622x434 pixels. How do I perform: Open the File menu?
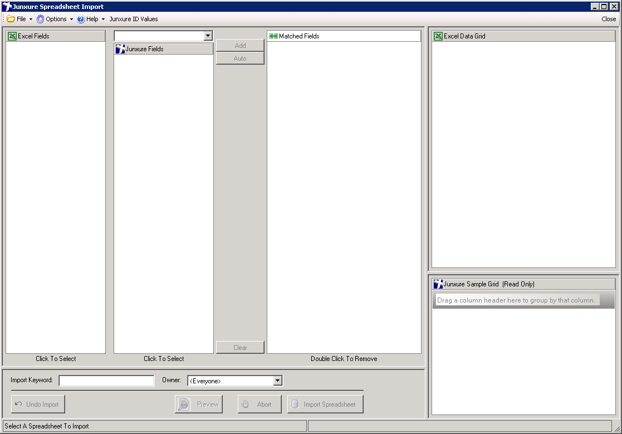point(19,19)
